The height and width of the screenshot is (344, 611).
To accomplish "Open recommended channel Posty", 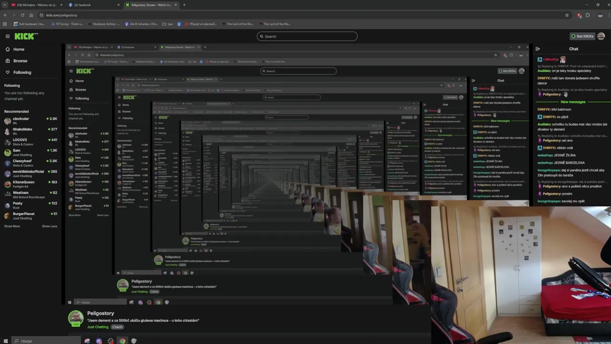I will (x=31, y=204).
